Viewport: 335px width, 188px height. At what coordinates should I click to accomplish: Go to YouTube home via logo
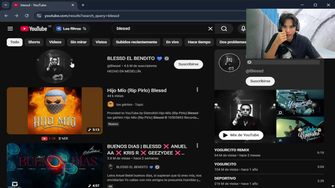point(34,29)
